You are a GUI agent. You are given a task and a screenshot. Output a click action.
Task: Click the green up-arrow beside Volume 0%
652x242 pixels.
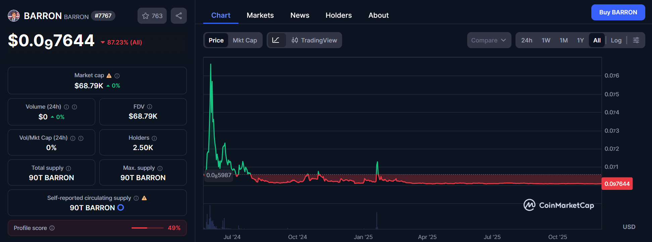[52, 117]
